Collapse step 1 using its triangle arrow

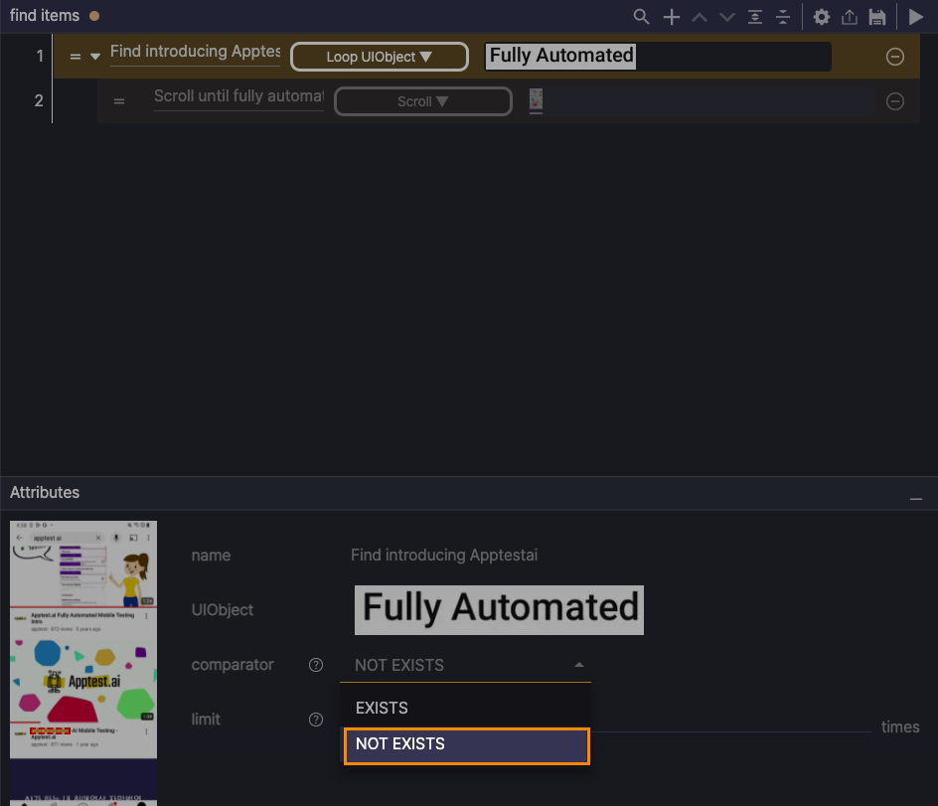coord(95,57)
